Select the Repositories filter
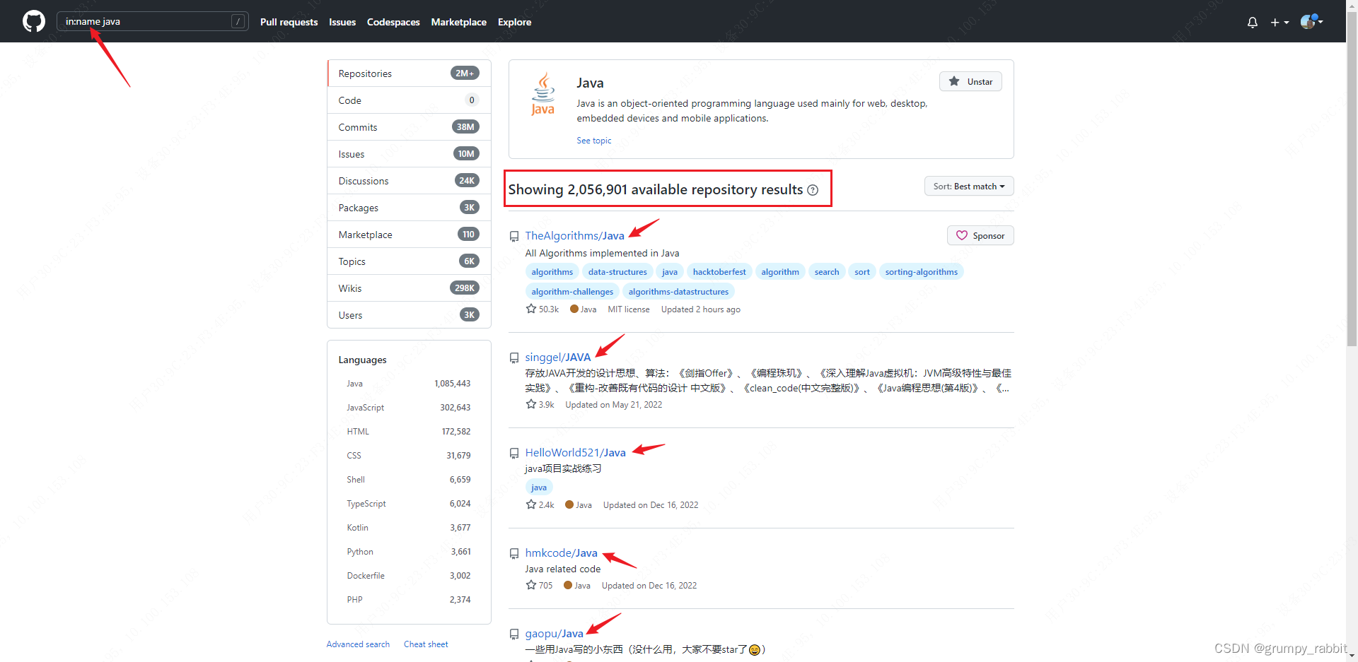The image size is (1358, 662). point(409,73)
